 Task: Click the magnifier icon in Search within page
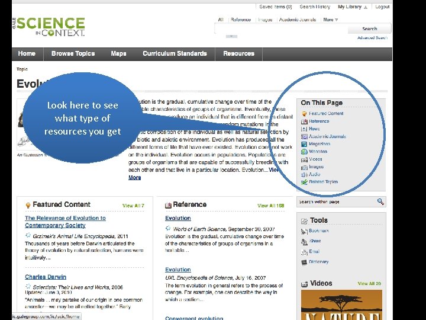(x=380, y=201)
